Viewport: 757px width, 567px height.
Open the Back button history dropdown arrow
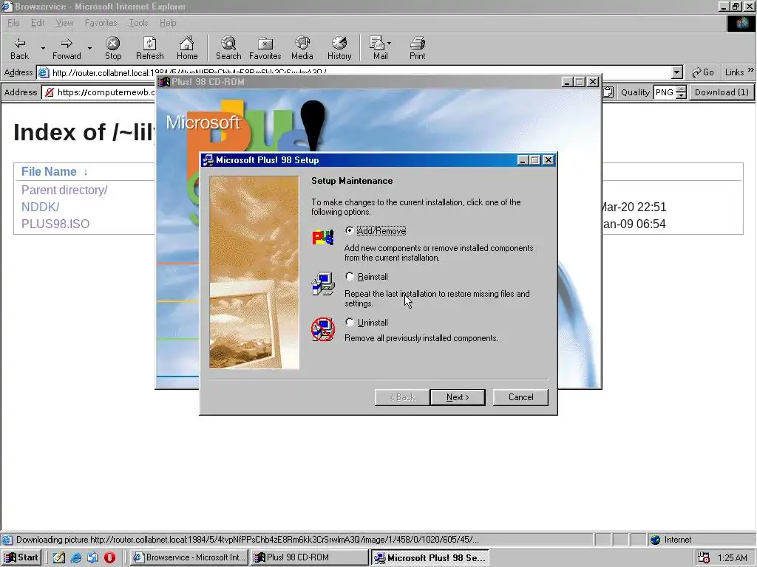click(x=43, y=49)
